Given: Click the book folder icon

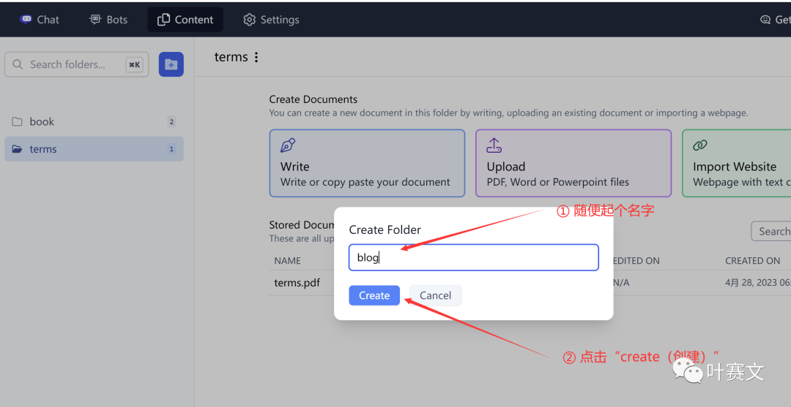Looking at the screenshot, I should point(18,122).
